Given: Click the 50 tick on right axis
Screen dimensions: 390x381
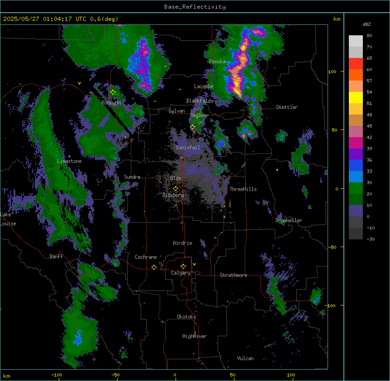Looking at the screenshot, I should coord(334,130).
